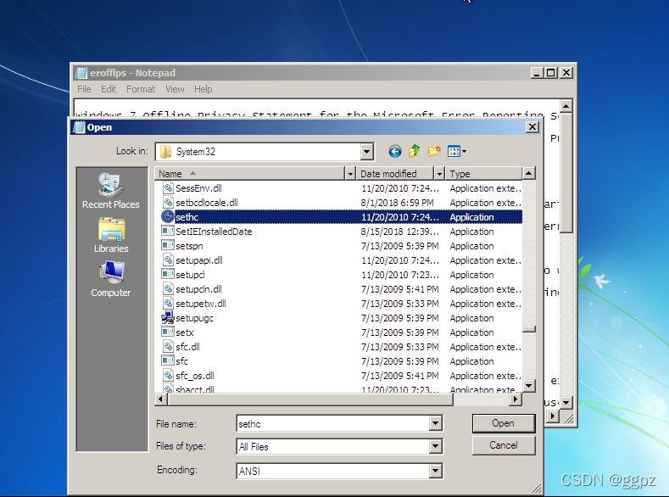Click the Open dialog title bar notepad icon
This screenshot has height=497, width=669.
[x=80, y=127]
